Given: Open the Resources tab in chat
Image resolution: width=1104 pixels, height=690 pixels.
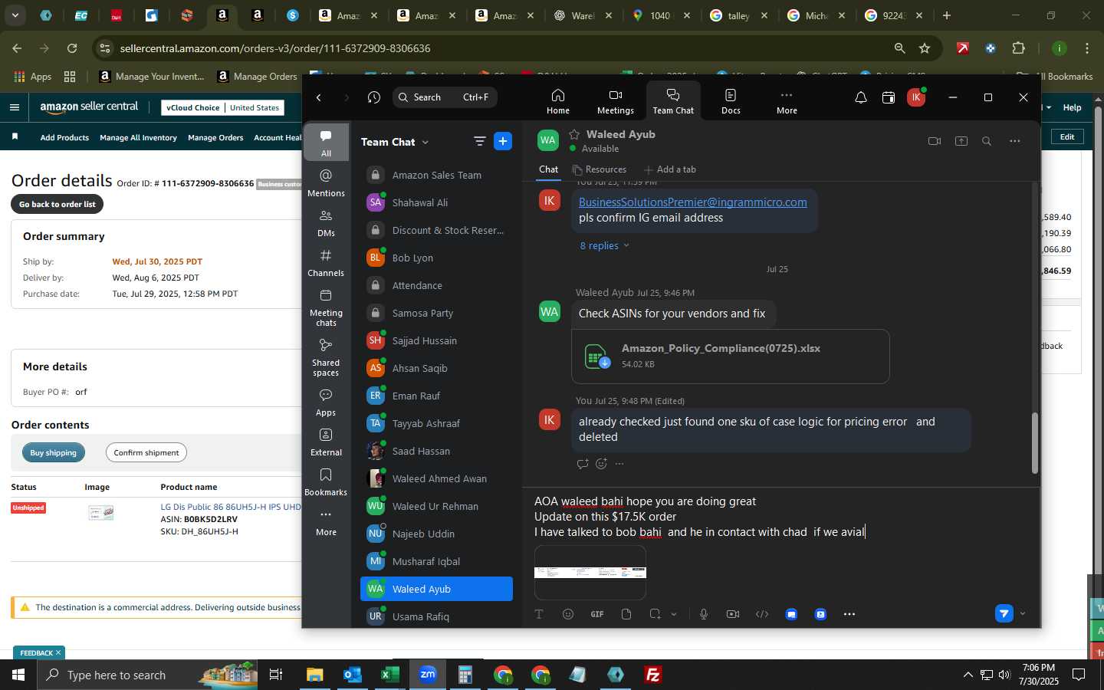Looking at the screenshot, I should click(x=600, y=169).
